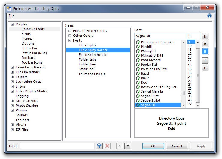The image size is (222, 159).
Task: Click the help question mark icon
Action: pyautogui.click(x=209, y=16)
